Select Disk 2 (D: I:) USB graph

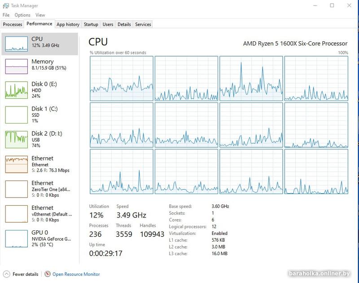pyautogui.click(x=16, y=139)
